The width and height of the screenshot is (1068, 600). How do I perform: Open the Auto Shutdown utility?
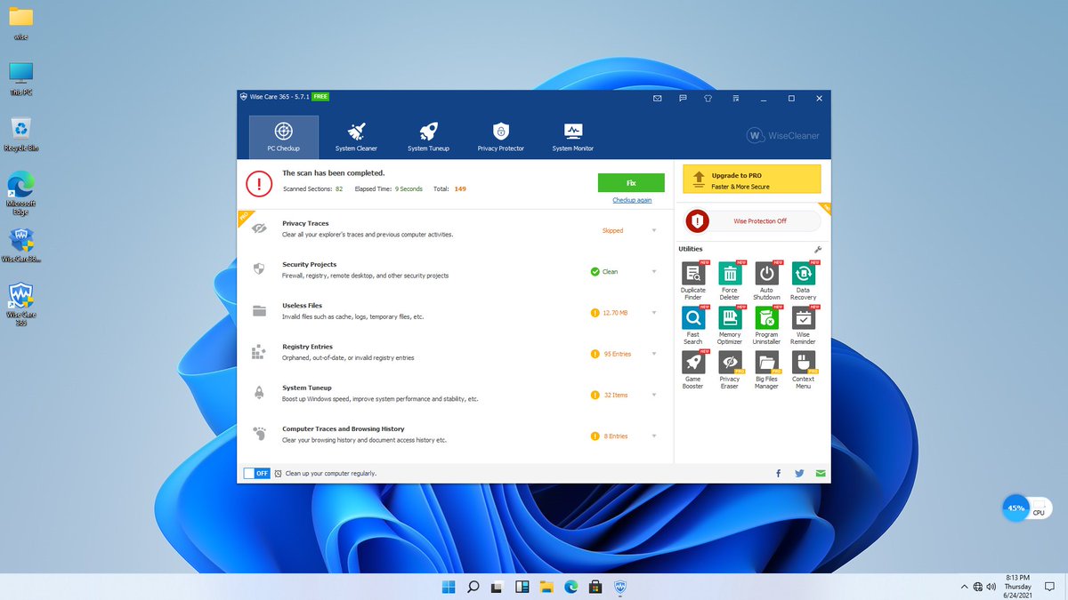coord(766,281)
